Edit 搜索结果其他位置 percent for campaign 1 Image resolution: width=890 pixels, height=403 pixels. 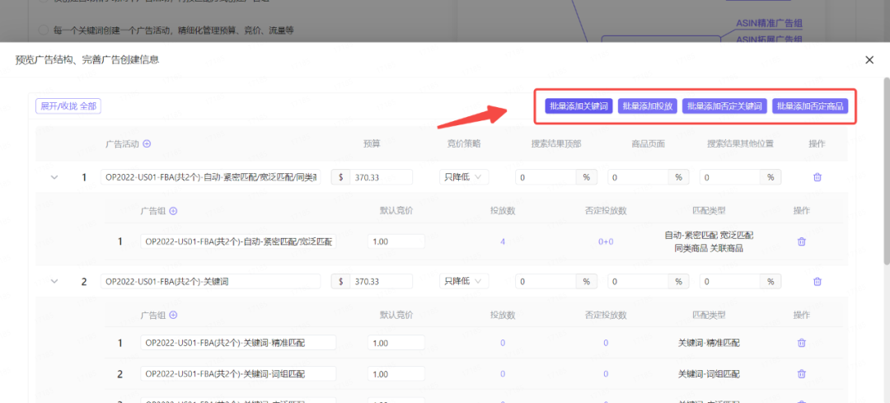point(730,177)
